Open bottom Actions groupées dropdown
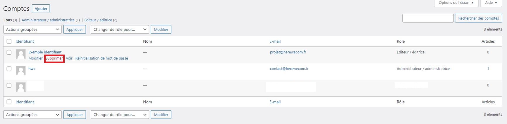 coord(32,115)
